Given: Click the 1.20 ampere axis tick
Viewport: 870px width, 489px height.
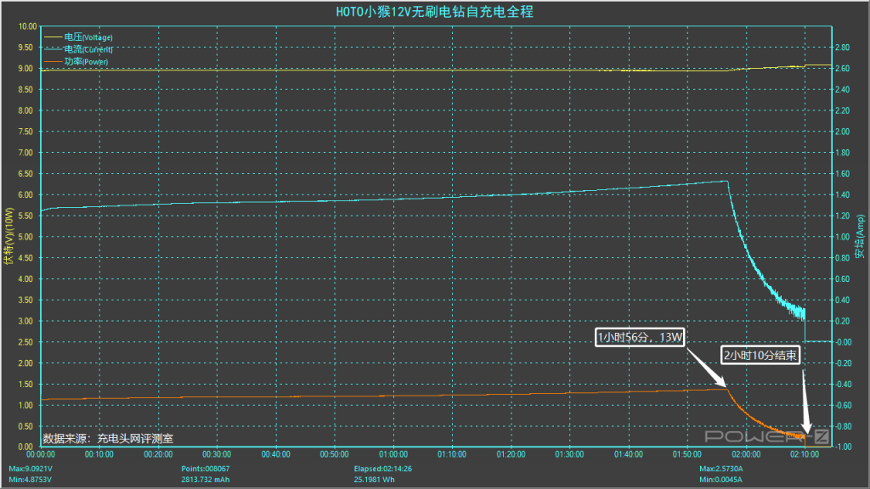Looking at the screenshot, I should click(x=842, y=216).
